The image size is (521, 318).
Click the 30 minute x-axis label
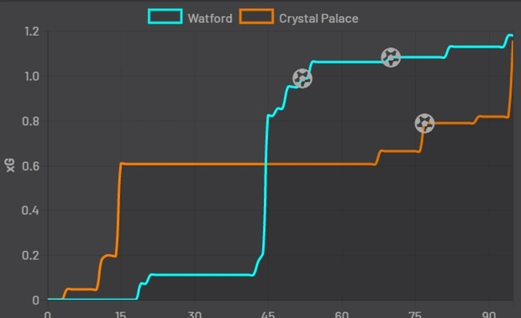click(194, 314)
